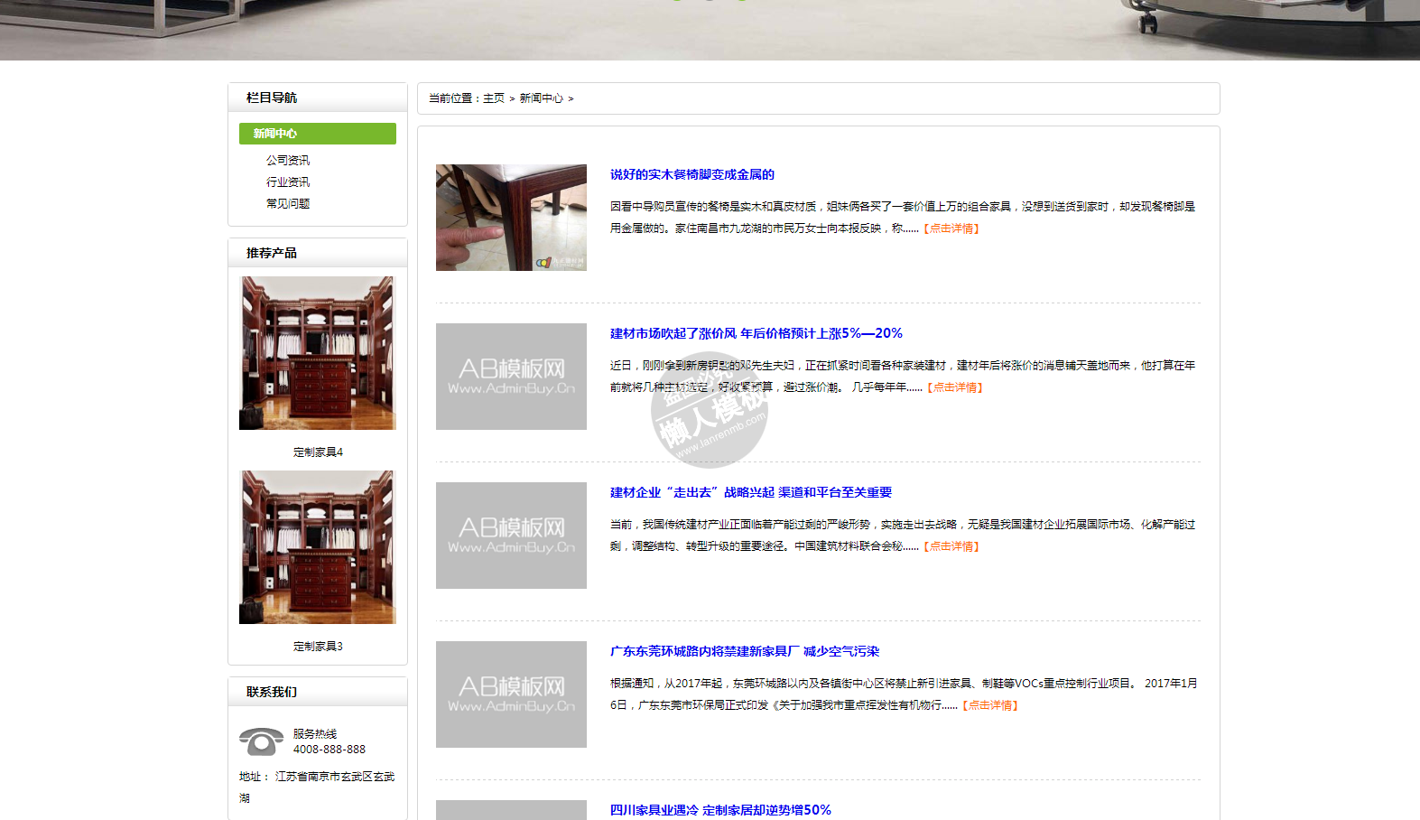Screen dimensions: 1420x820
Task: Open the 定制家具3 product thumbnail
Action: [317, 547]
